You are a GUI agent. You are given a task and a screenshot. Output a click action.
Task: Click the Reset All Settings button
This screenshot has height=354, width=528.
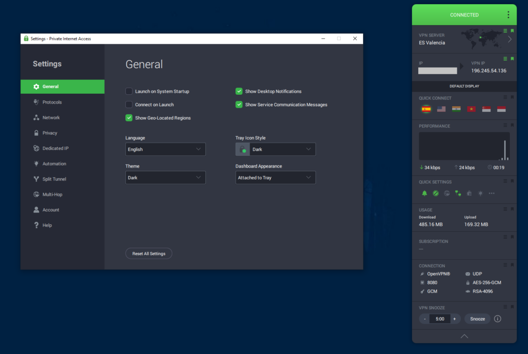coord(148,253)
